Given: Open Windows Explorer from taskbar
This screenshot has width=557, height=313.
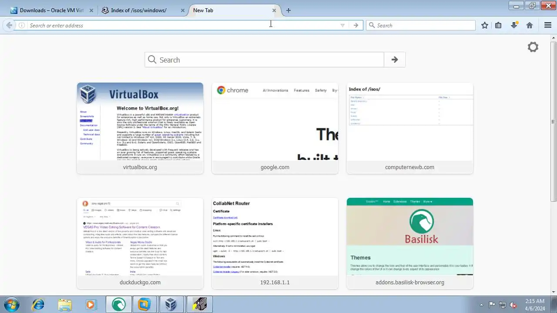Looking at the screenshot, I should click(65, 305).
